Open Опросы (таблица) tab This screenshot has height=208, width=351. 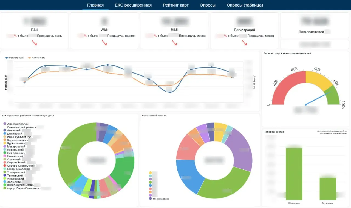[x=245, y=5]
